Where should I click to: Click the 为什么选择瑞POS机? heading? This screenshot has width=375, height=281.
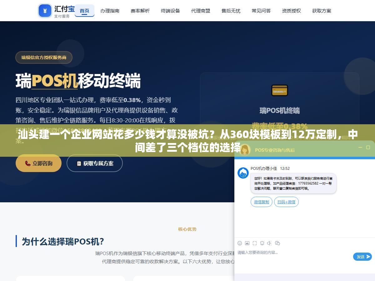coord(63,241)
